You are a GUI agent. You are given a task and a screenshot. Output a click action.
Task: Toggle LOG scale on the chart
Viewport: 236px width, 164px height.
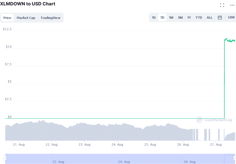click(x=231, y=18)
